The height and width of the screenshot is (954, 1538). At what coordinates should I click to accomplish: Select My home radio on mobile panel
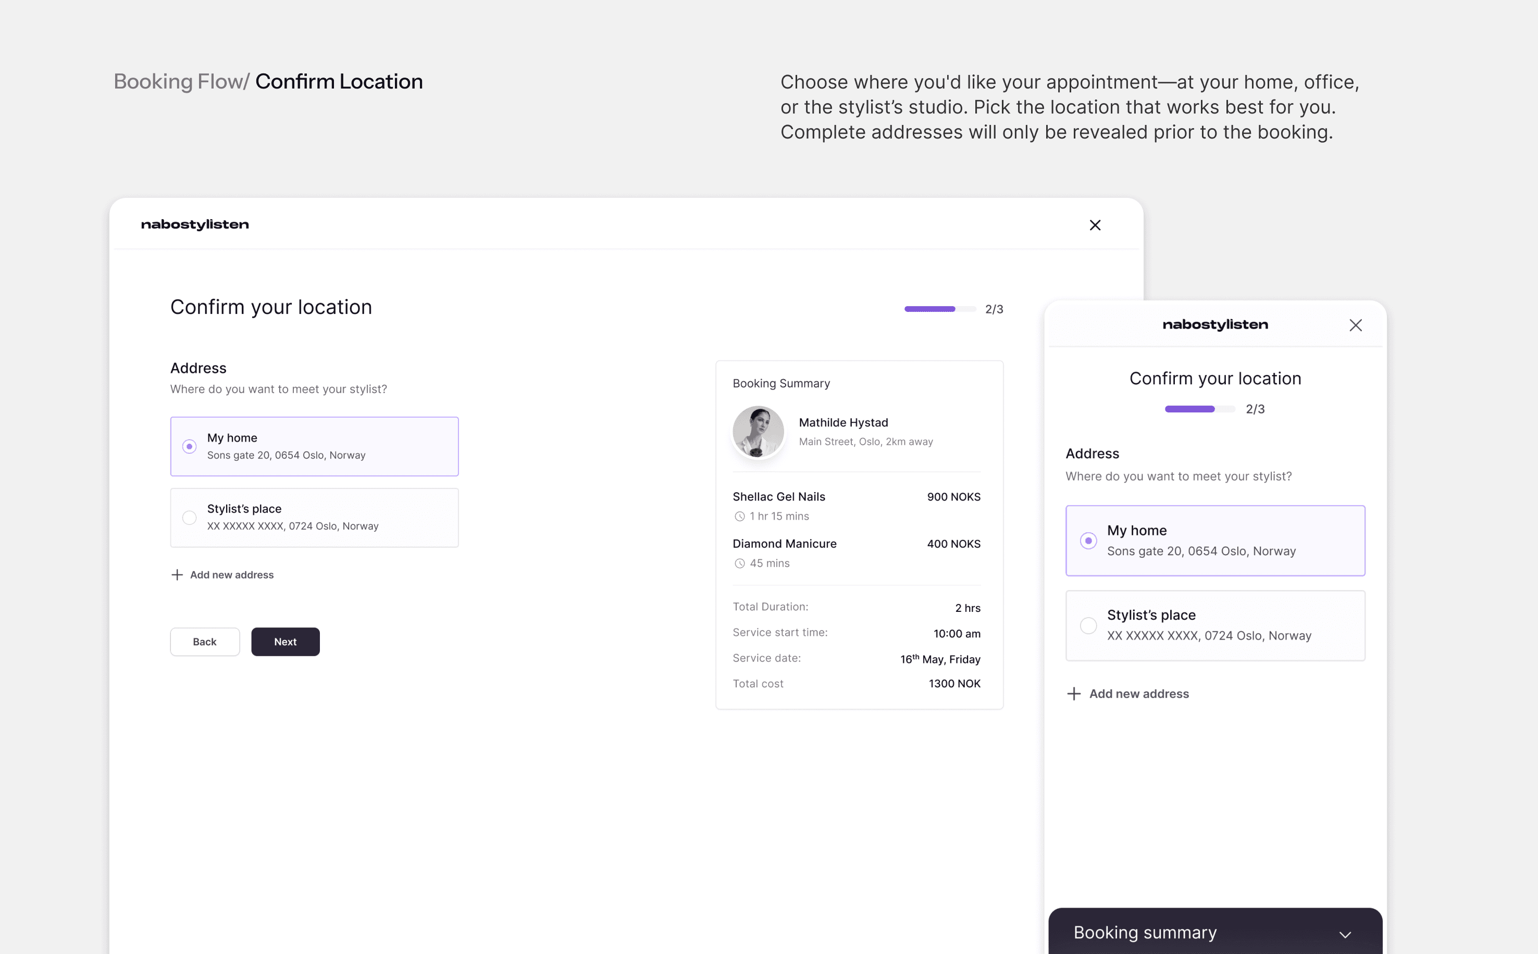point(1088,541)
